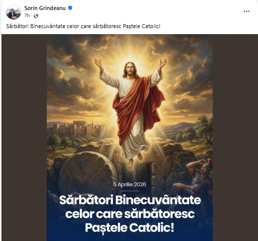The width and height of the screenshot is (258, 241).
Task: Select the post caption about Paștele Catolic
Action: pos(83,26)
